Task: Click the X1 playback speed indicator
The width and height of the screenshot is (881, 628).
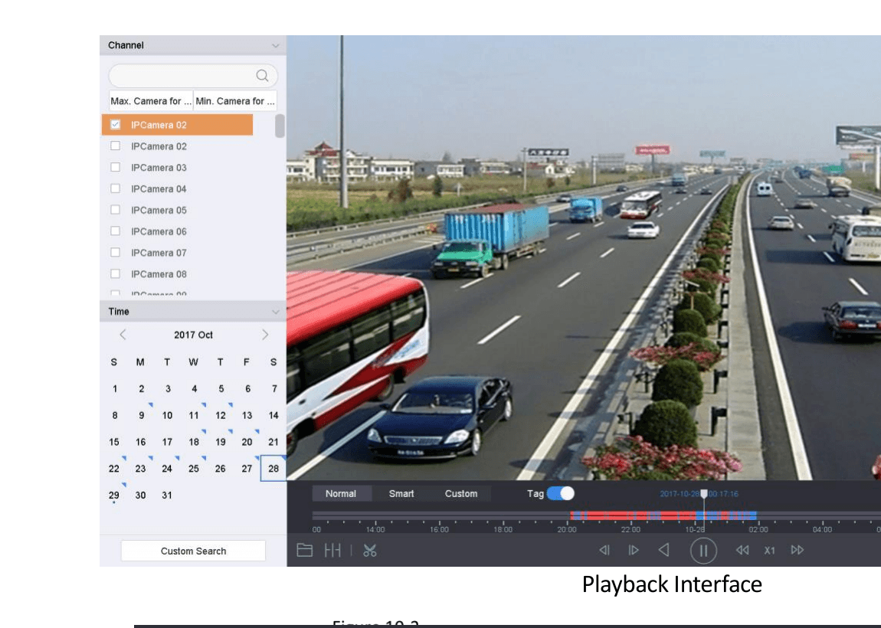Action: (770, 551)
